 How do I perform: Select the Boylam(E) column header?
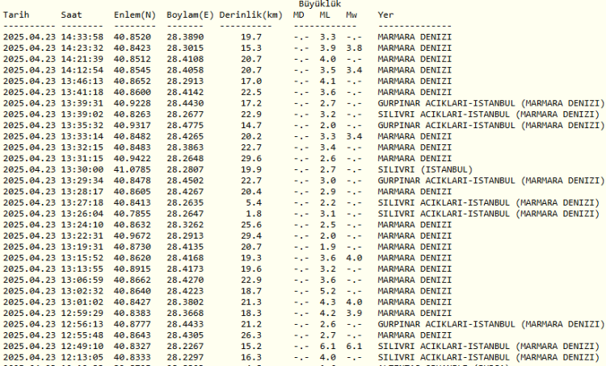tap(189, 15)
